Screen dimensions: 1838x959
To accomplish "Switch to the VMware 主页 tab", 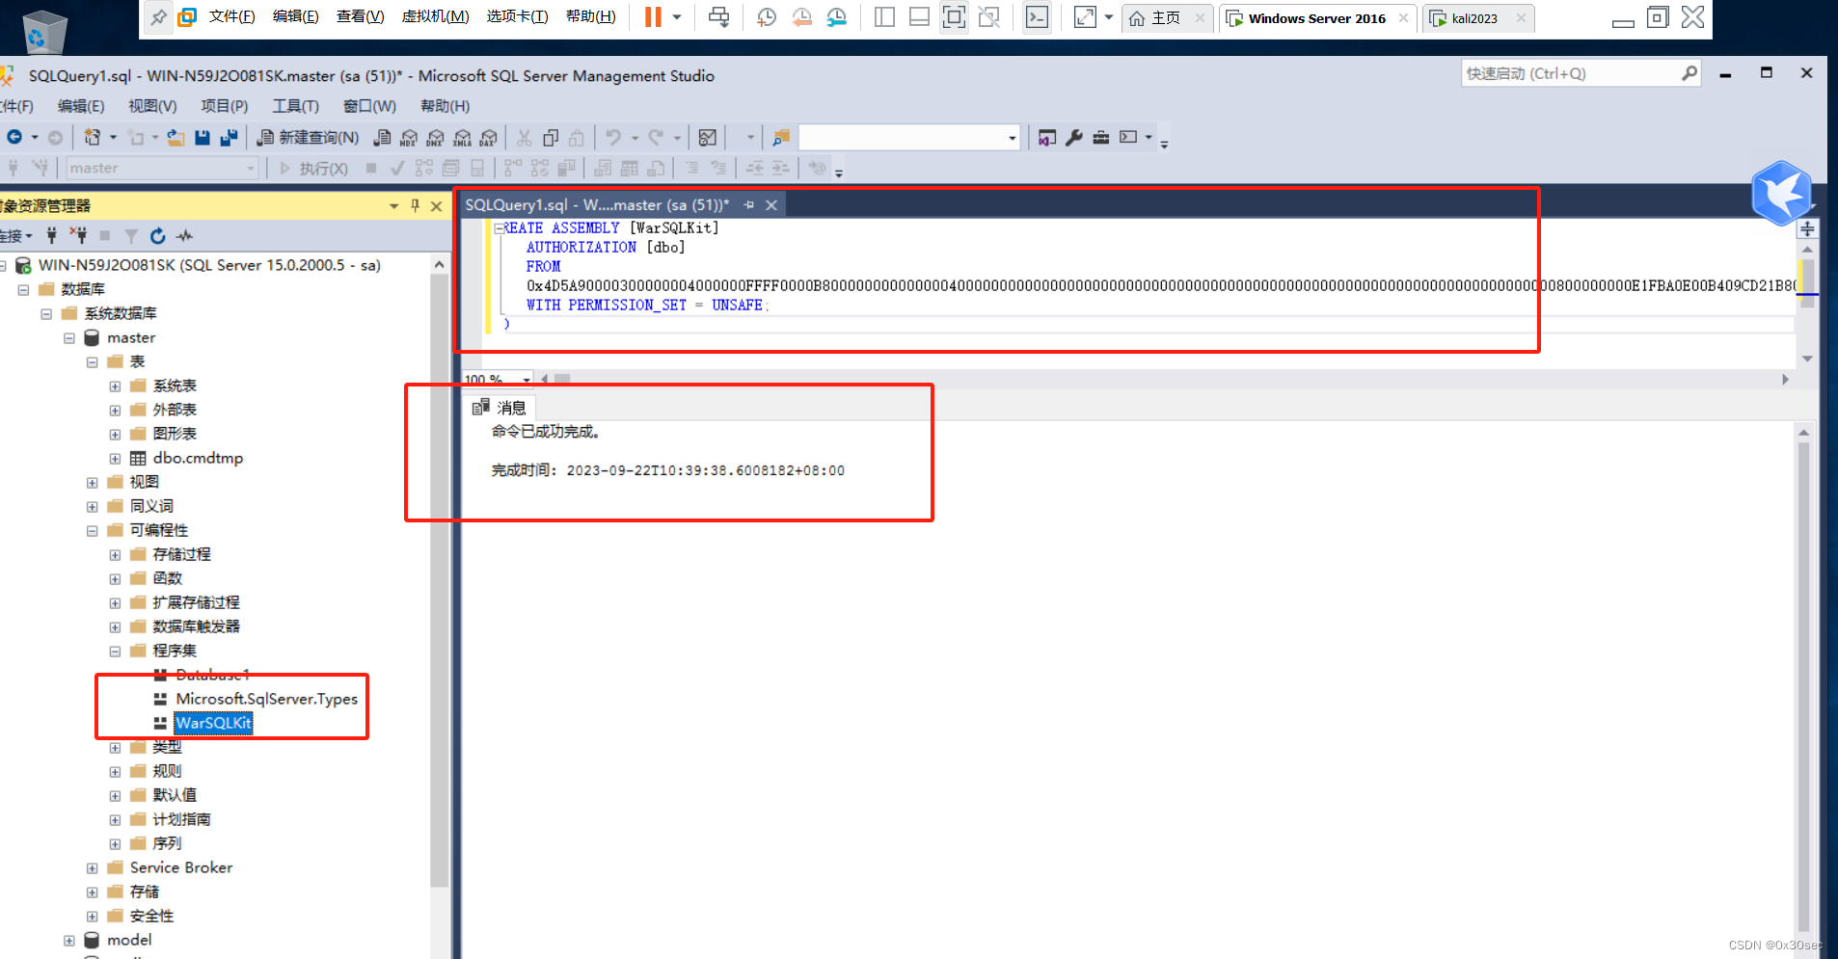I will [x=1166, y=18].
